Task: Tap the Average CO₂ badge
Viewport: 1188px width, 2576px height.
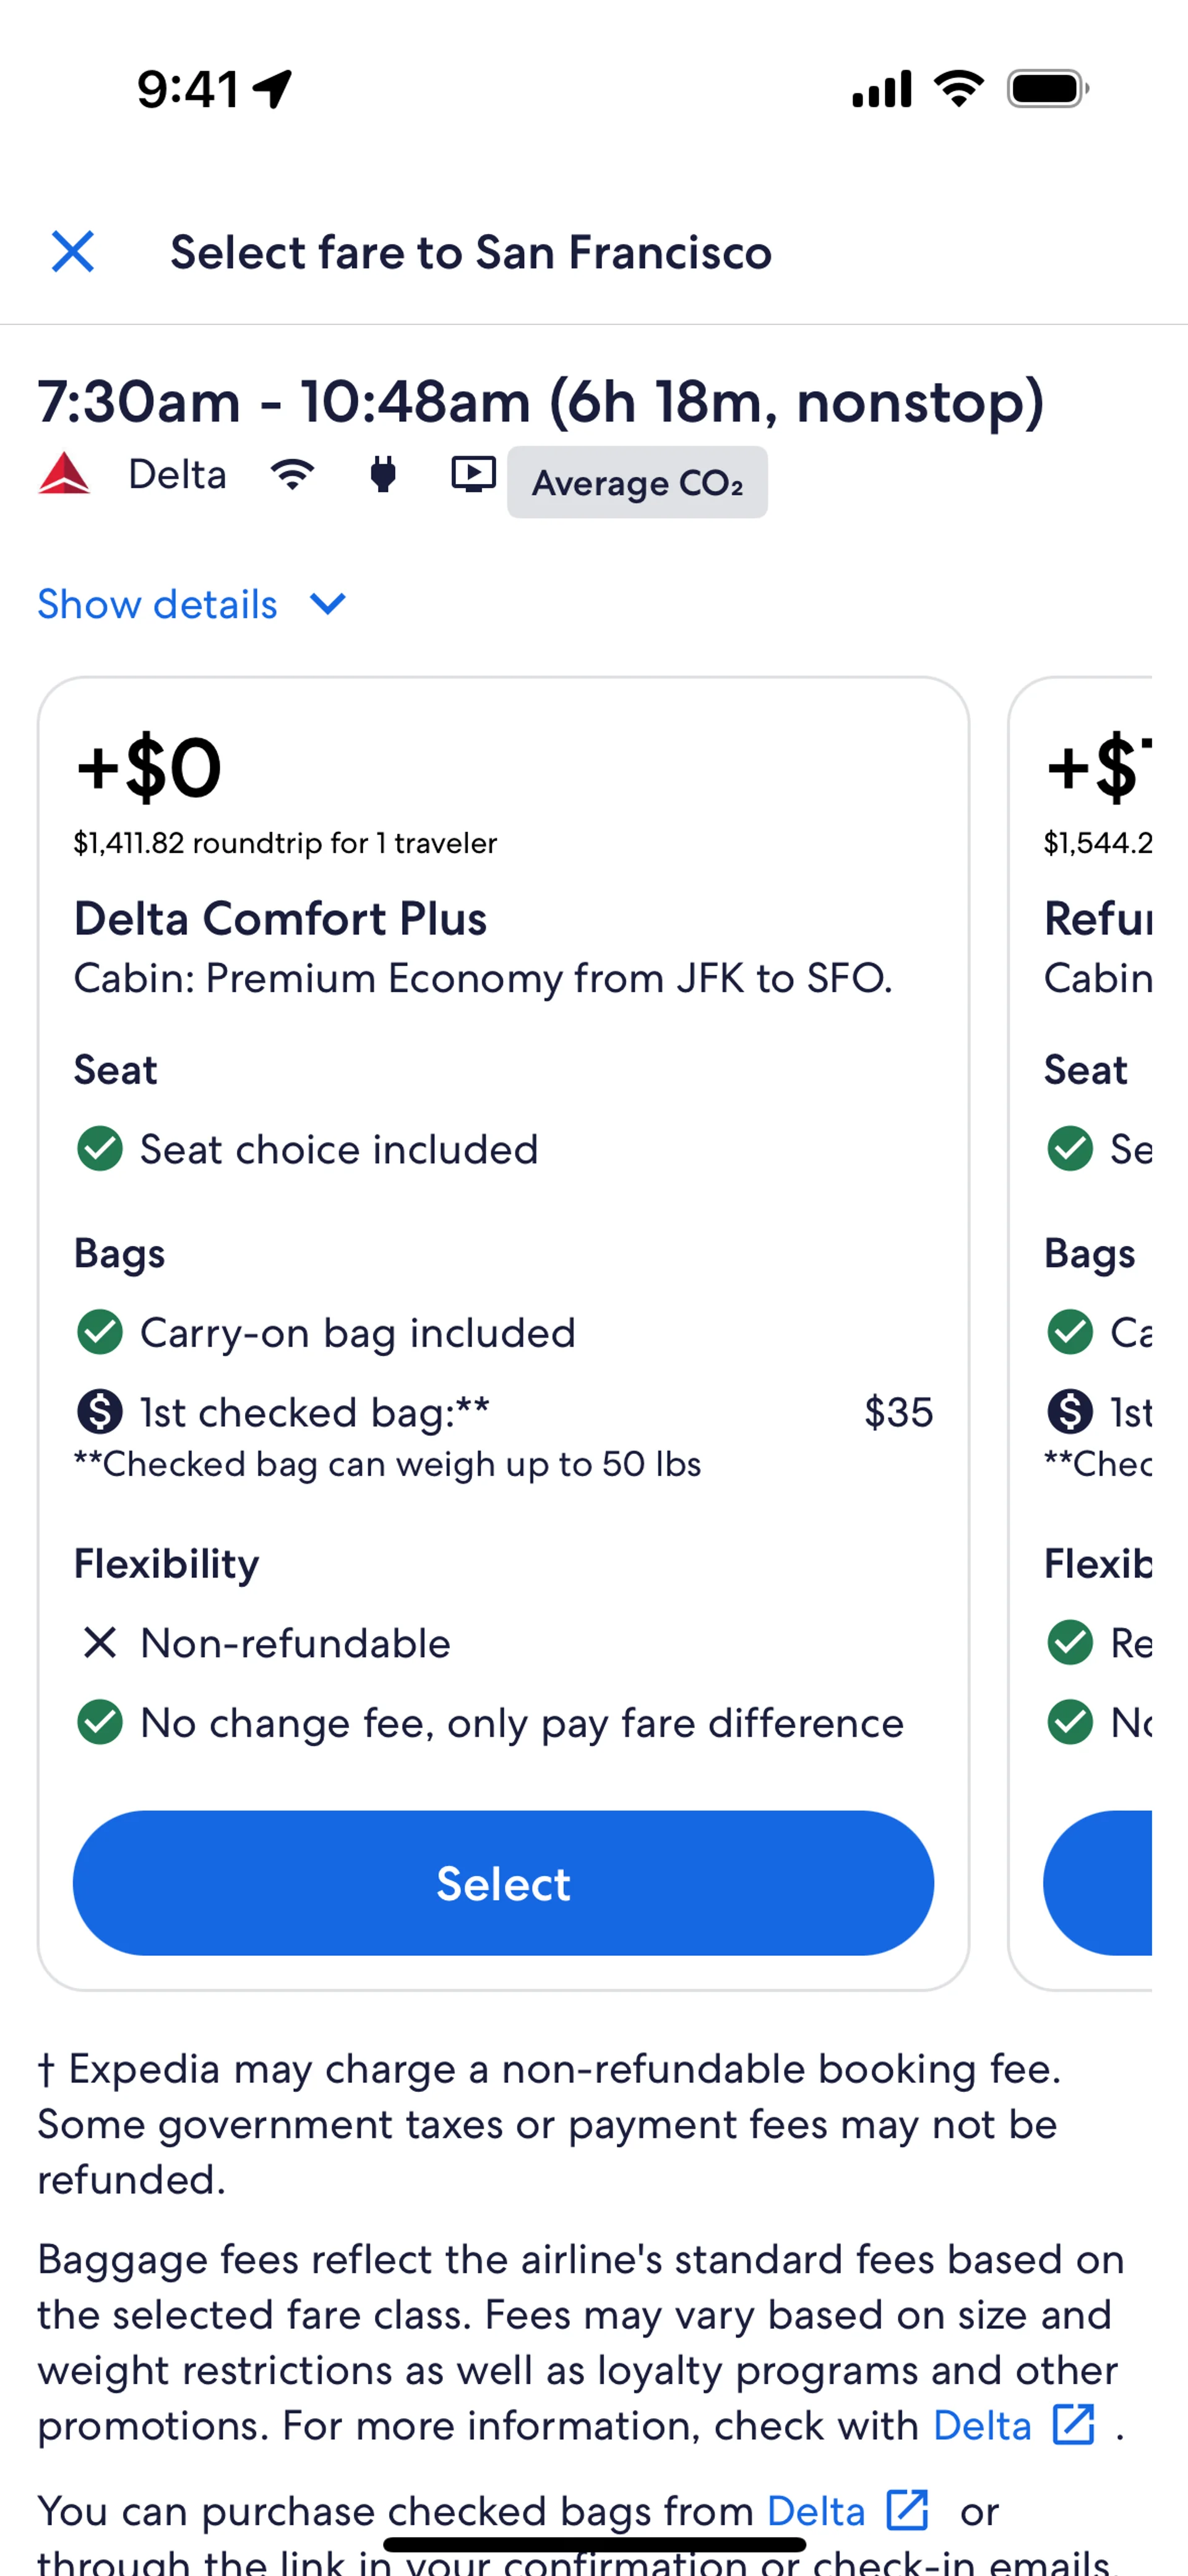Action: coord(637,483)
